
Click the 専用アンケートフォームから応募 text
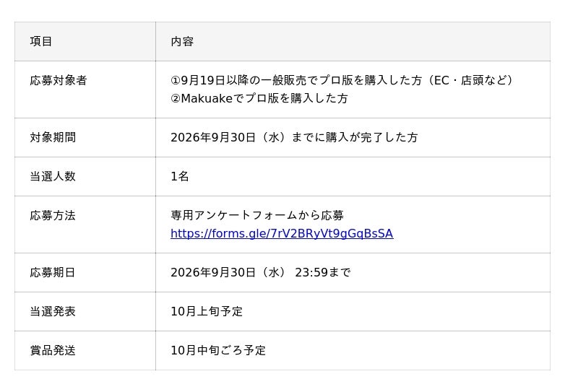pyautogui.click(x=257, y=216)
